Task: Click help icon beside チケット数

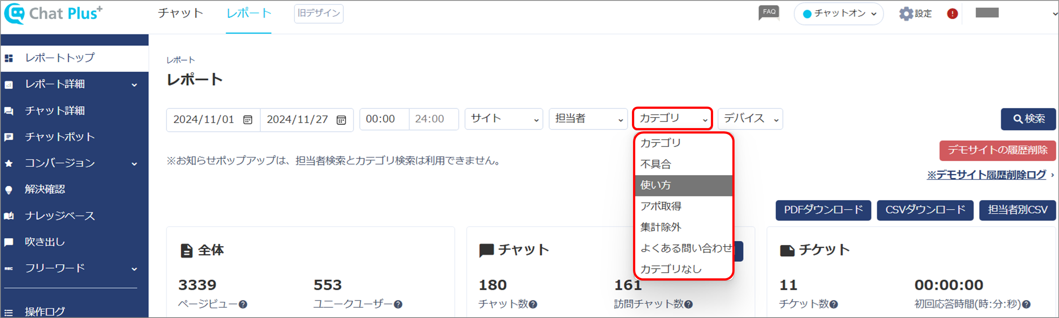Action: [x=834, y=305]
